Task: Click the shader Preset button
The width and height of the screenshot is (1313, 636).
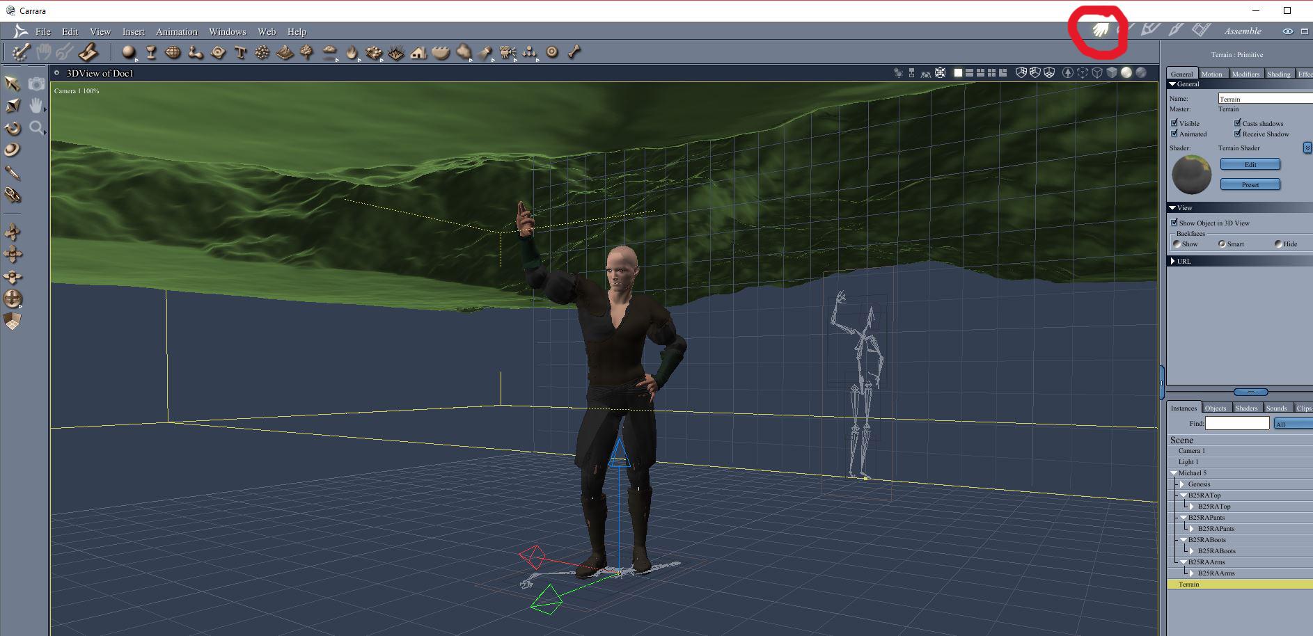Action: 1250,184
